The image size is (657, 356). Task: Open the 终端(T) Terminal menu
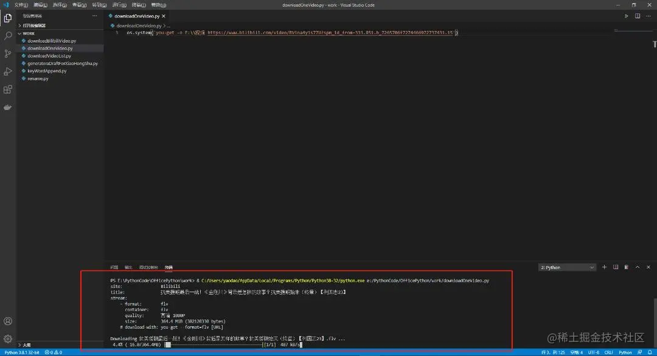[139, 5]
